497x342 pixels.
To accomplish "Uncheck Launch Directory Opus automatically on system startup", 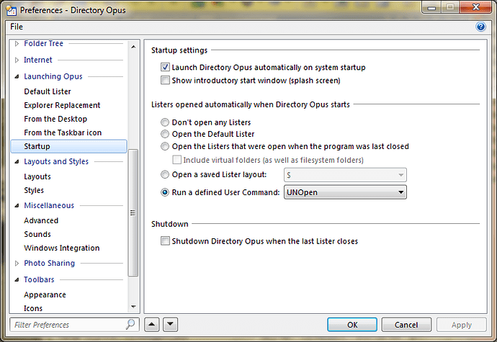I will (x=165, y=67).
